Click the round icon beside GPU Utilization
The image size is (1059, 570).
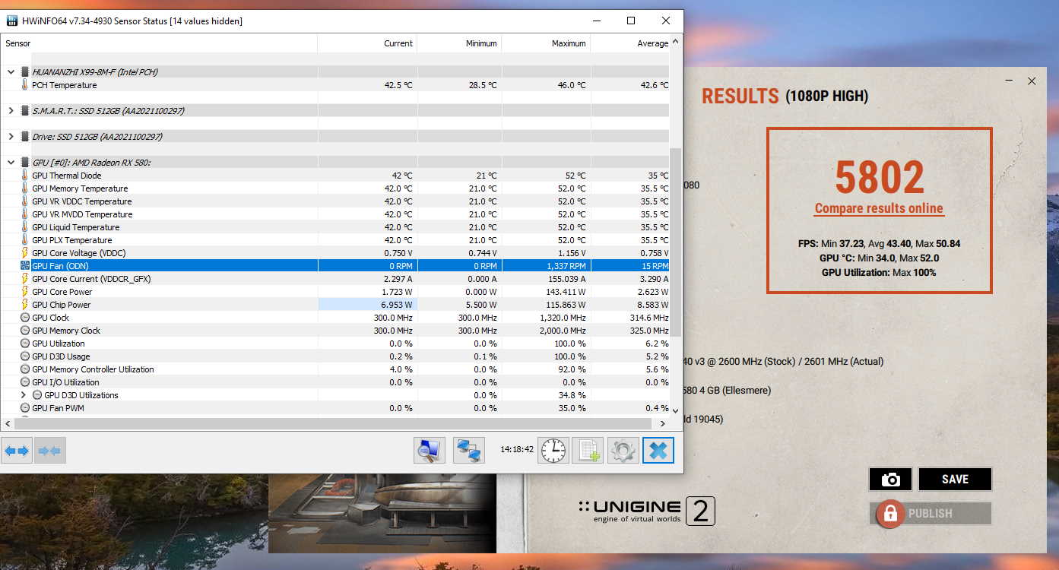[24, 344]
